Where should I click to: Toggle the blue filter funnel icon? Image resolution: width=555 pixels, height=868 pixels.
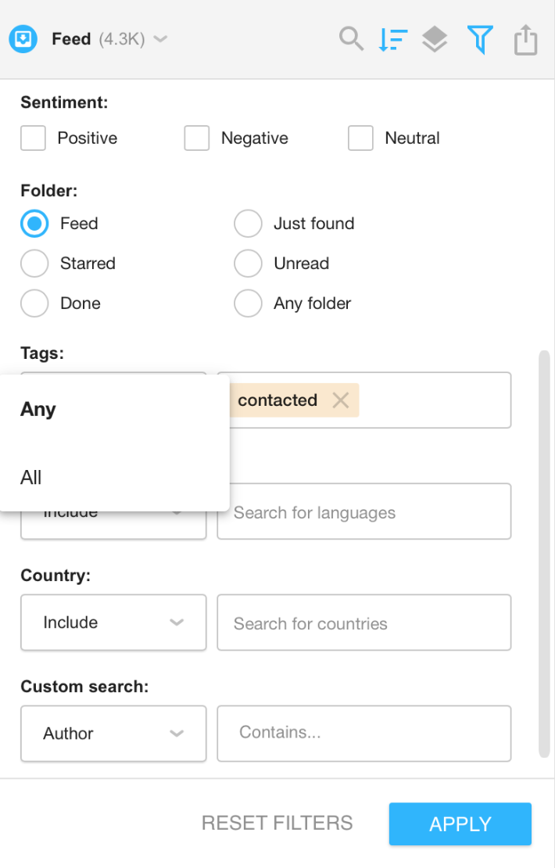[480, 40]
